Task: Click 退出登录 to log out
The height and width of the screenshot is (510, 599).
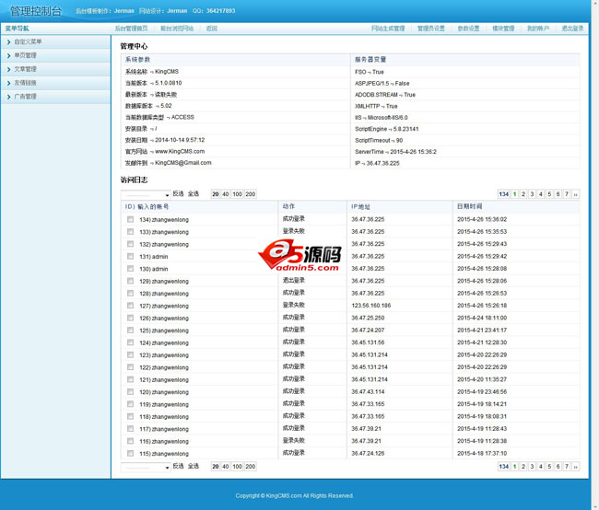Action: 572,29
